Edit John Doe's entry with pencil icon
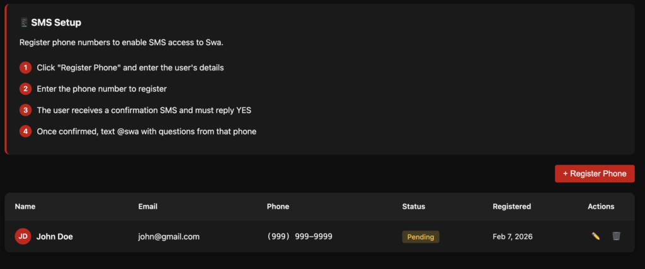Screen dimensions: 645x269 coord(595,236)
